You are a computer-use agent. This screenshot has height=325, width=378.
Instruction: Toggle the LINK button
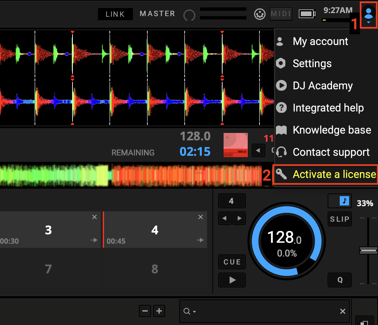point(115,14)
